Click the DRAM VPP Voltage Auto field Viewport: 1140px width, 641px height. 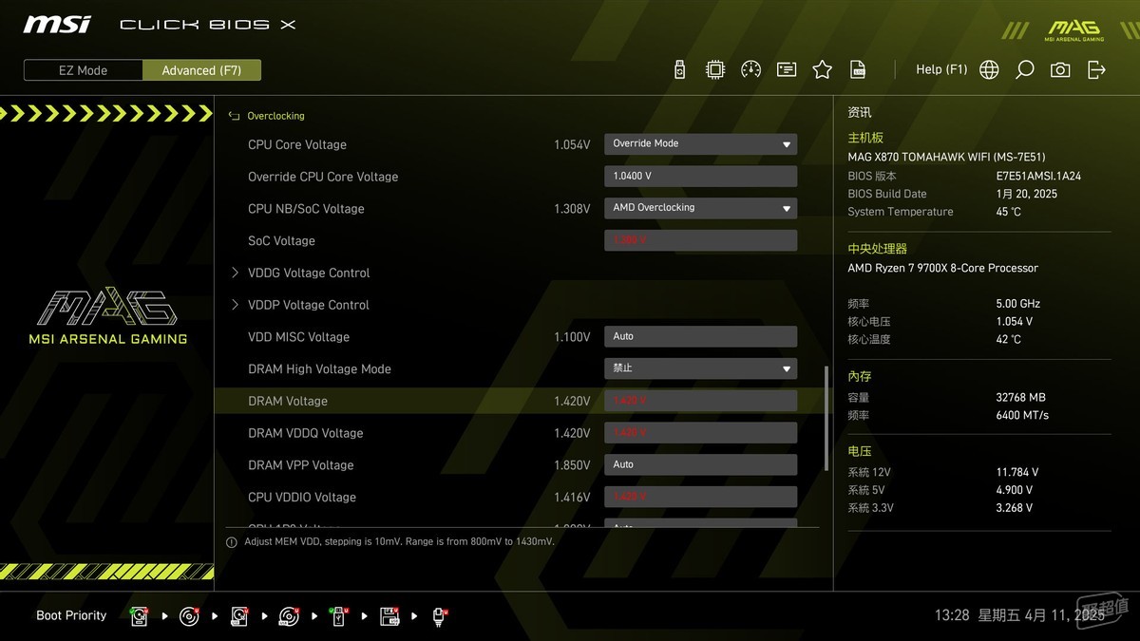pos(700,464)
